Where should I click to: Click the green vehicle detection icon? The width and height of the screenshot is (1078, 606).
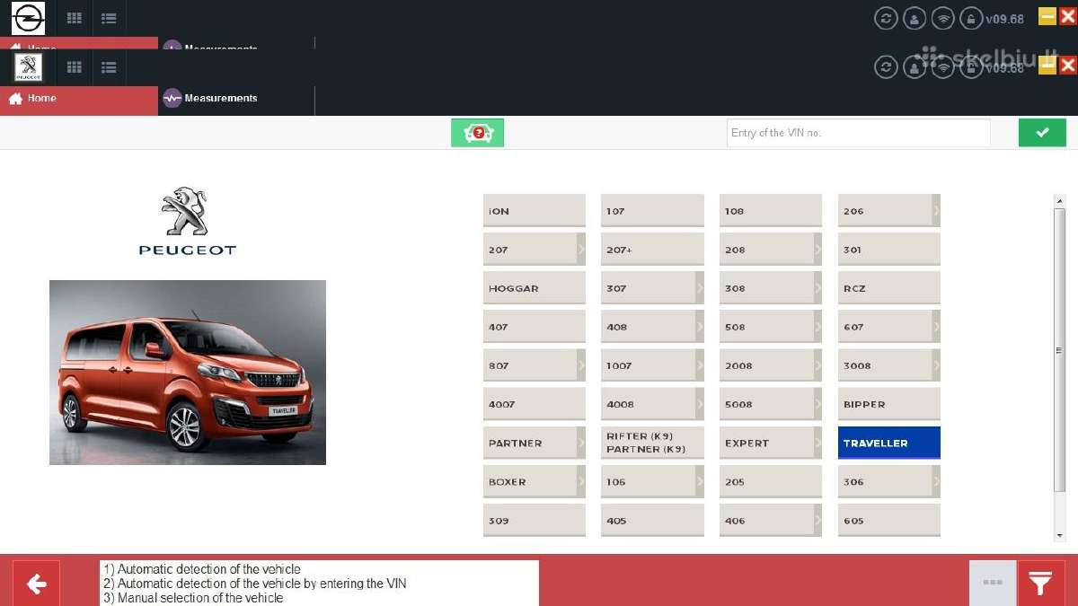pyautogui.click(x=477, y=133)
